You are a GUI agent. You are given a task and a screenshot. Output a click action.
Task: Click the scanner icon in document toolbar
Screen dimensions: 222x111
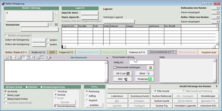[x=11, y=58]
